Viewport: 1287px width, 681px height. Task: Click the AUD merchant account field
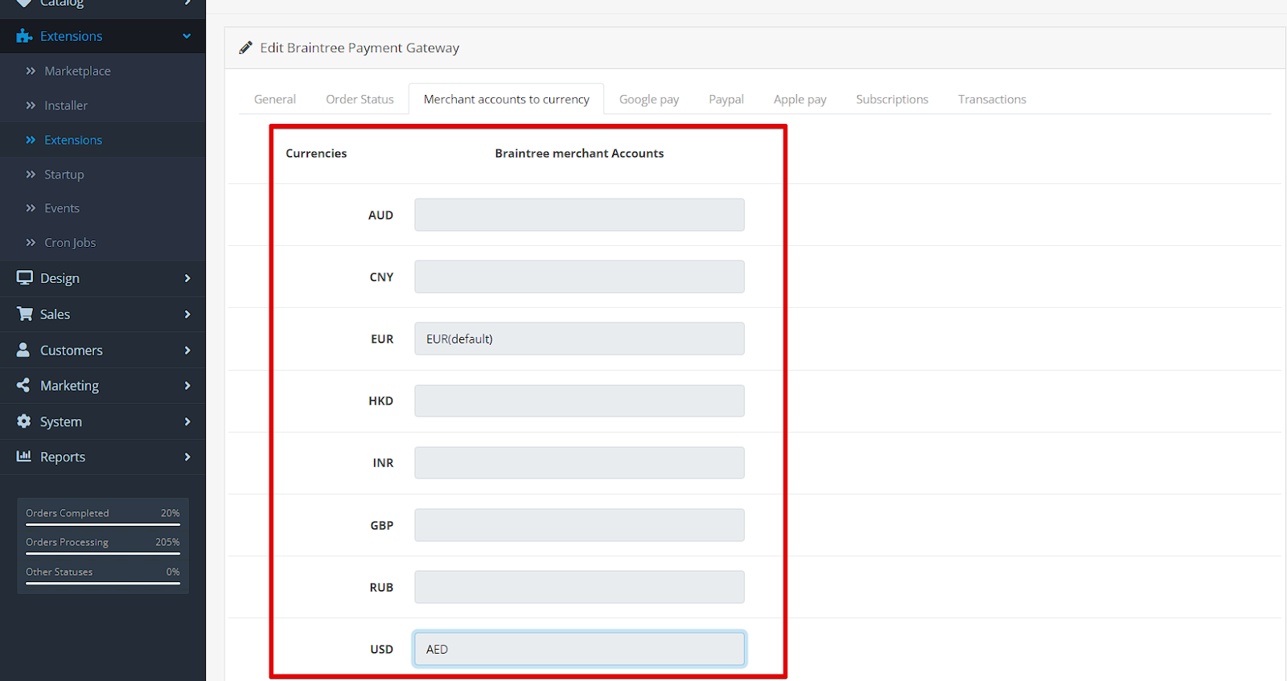pos(579,215)
